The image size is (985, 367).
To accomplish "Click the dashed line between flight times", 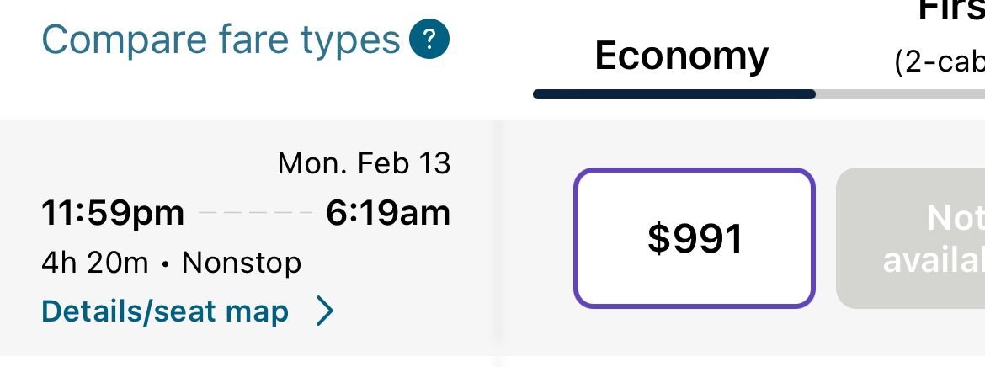I will [x=255, y=214].
